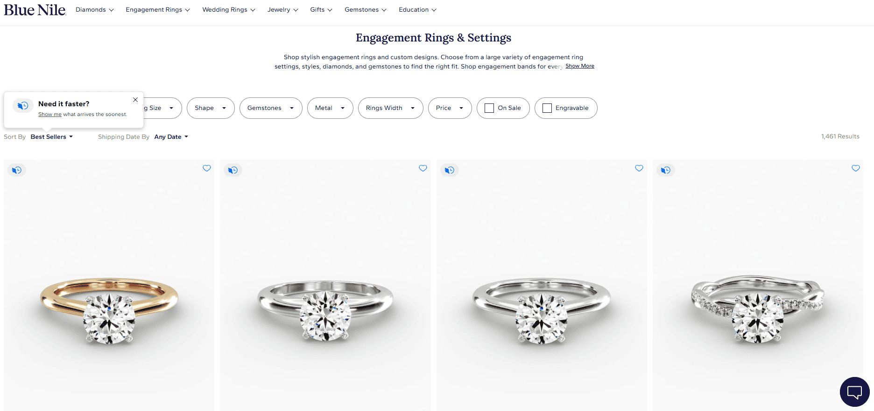This screenshot has height=411, width=874.
Task: Open the live chat bubble
Action: (854, 392)
